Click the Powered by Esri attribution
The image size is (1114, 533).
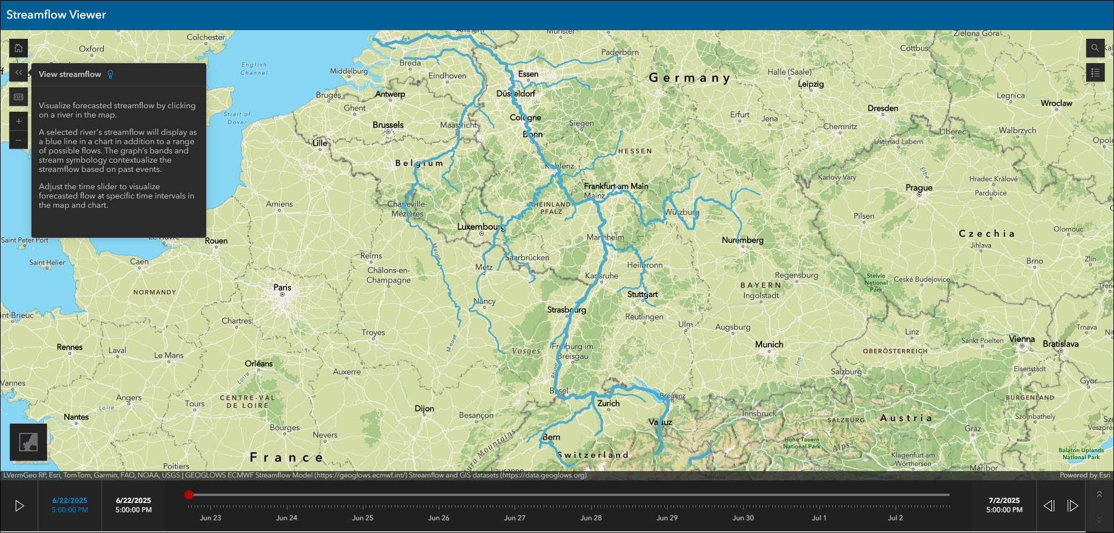point(1085,475)
